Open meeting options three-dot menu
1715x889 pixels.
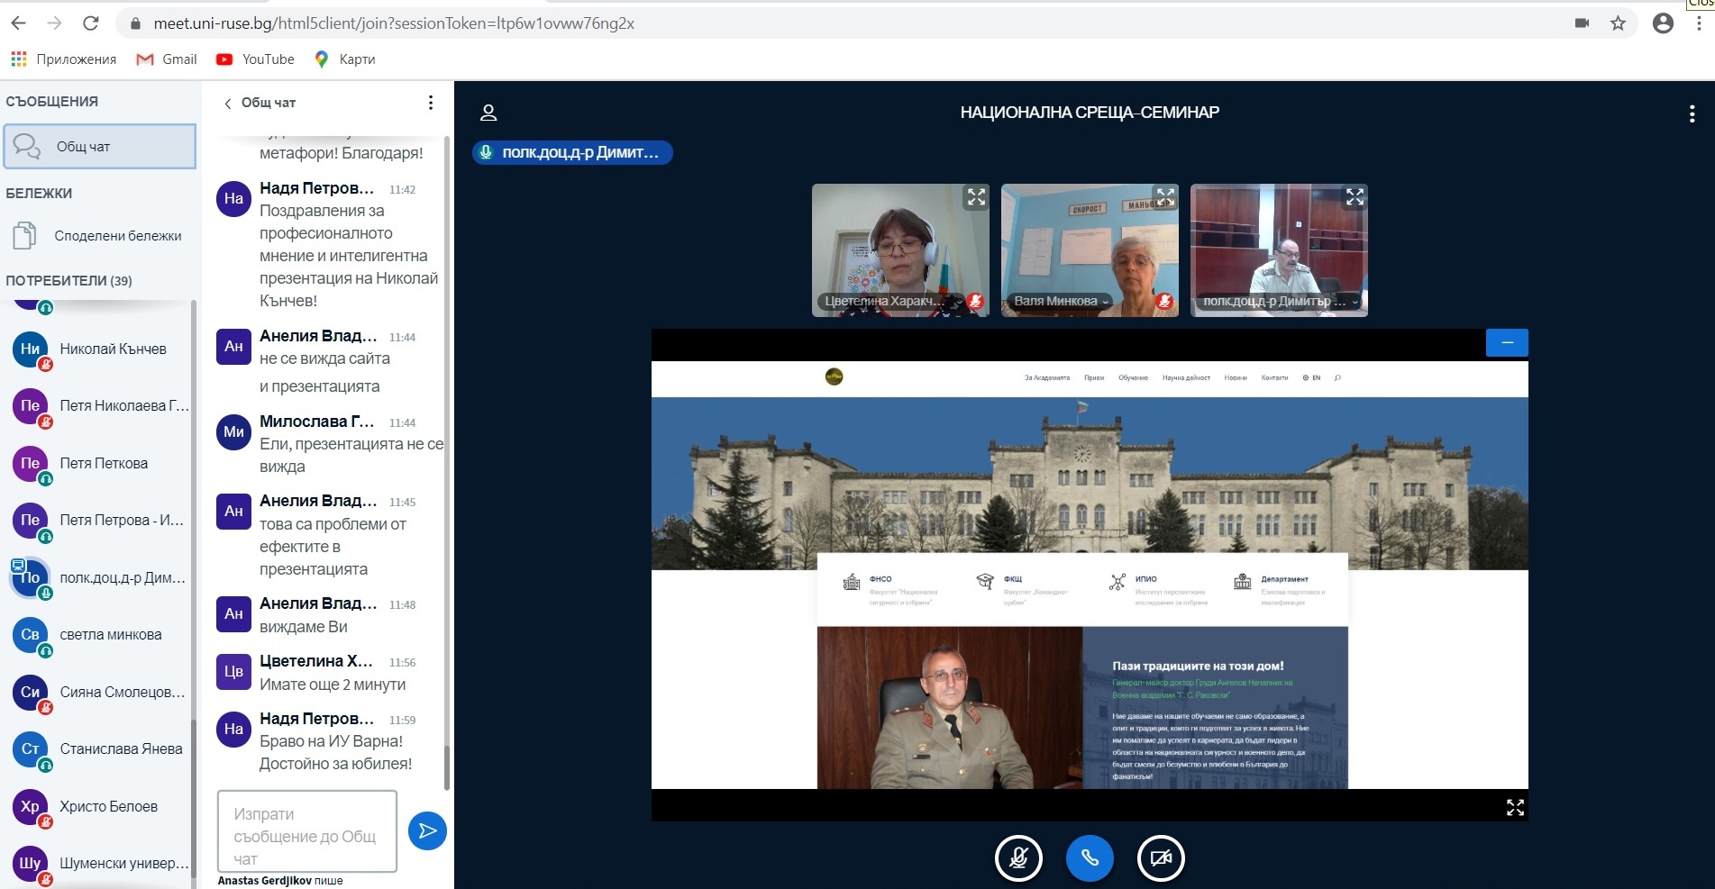pyautogui.click(x=1692, y=113)
